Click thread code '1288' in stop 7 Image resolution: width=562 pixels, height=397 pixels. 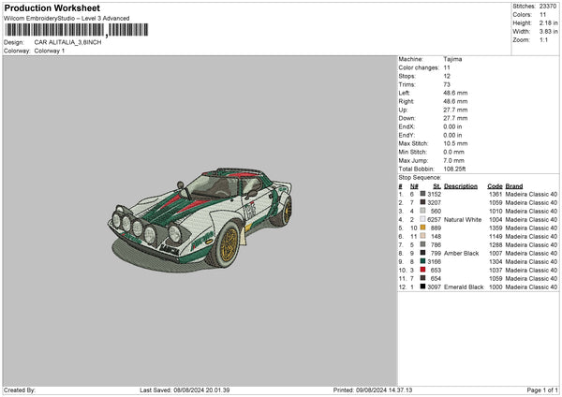(495, 244)
